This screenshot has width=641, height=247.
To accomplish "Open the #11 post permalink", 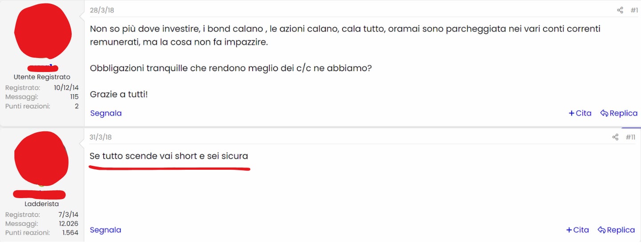I will coord(630,137).
